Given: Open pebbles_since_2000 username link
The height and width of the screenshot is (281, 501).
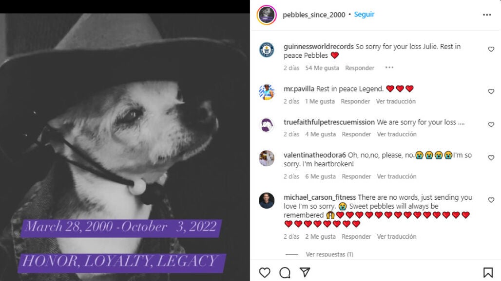Looking at the screenshot, I should point(314,15).
